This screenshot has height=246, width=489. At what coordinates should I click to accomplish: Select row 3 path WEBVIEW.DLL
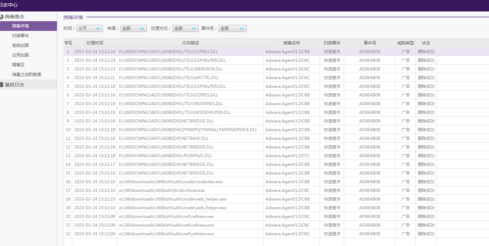click(170, 69)
